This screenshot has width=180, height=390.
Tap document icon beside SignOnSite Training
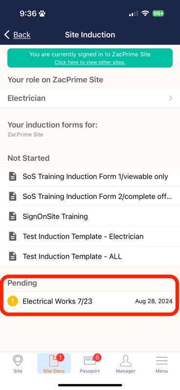point(13,216)
